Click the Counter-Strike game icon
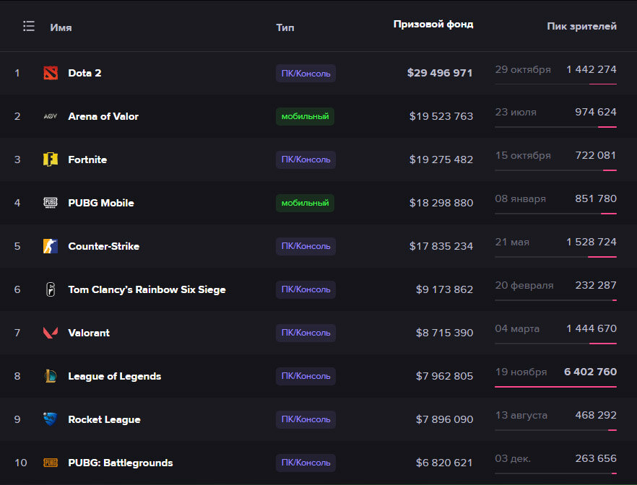This screenshot has width=637, height=485. 50,246
